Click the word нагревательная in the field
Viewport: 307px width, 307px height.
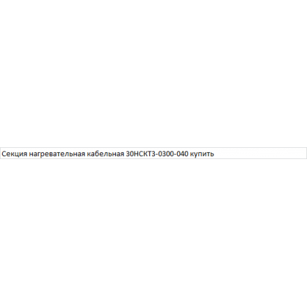[57, 153]
